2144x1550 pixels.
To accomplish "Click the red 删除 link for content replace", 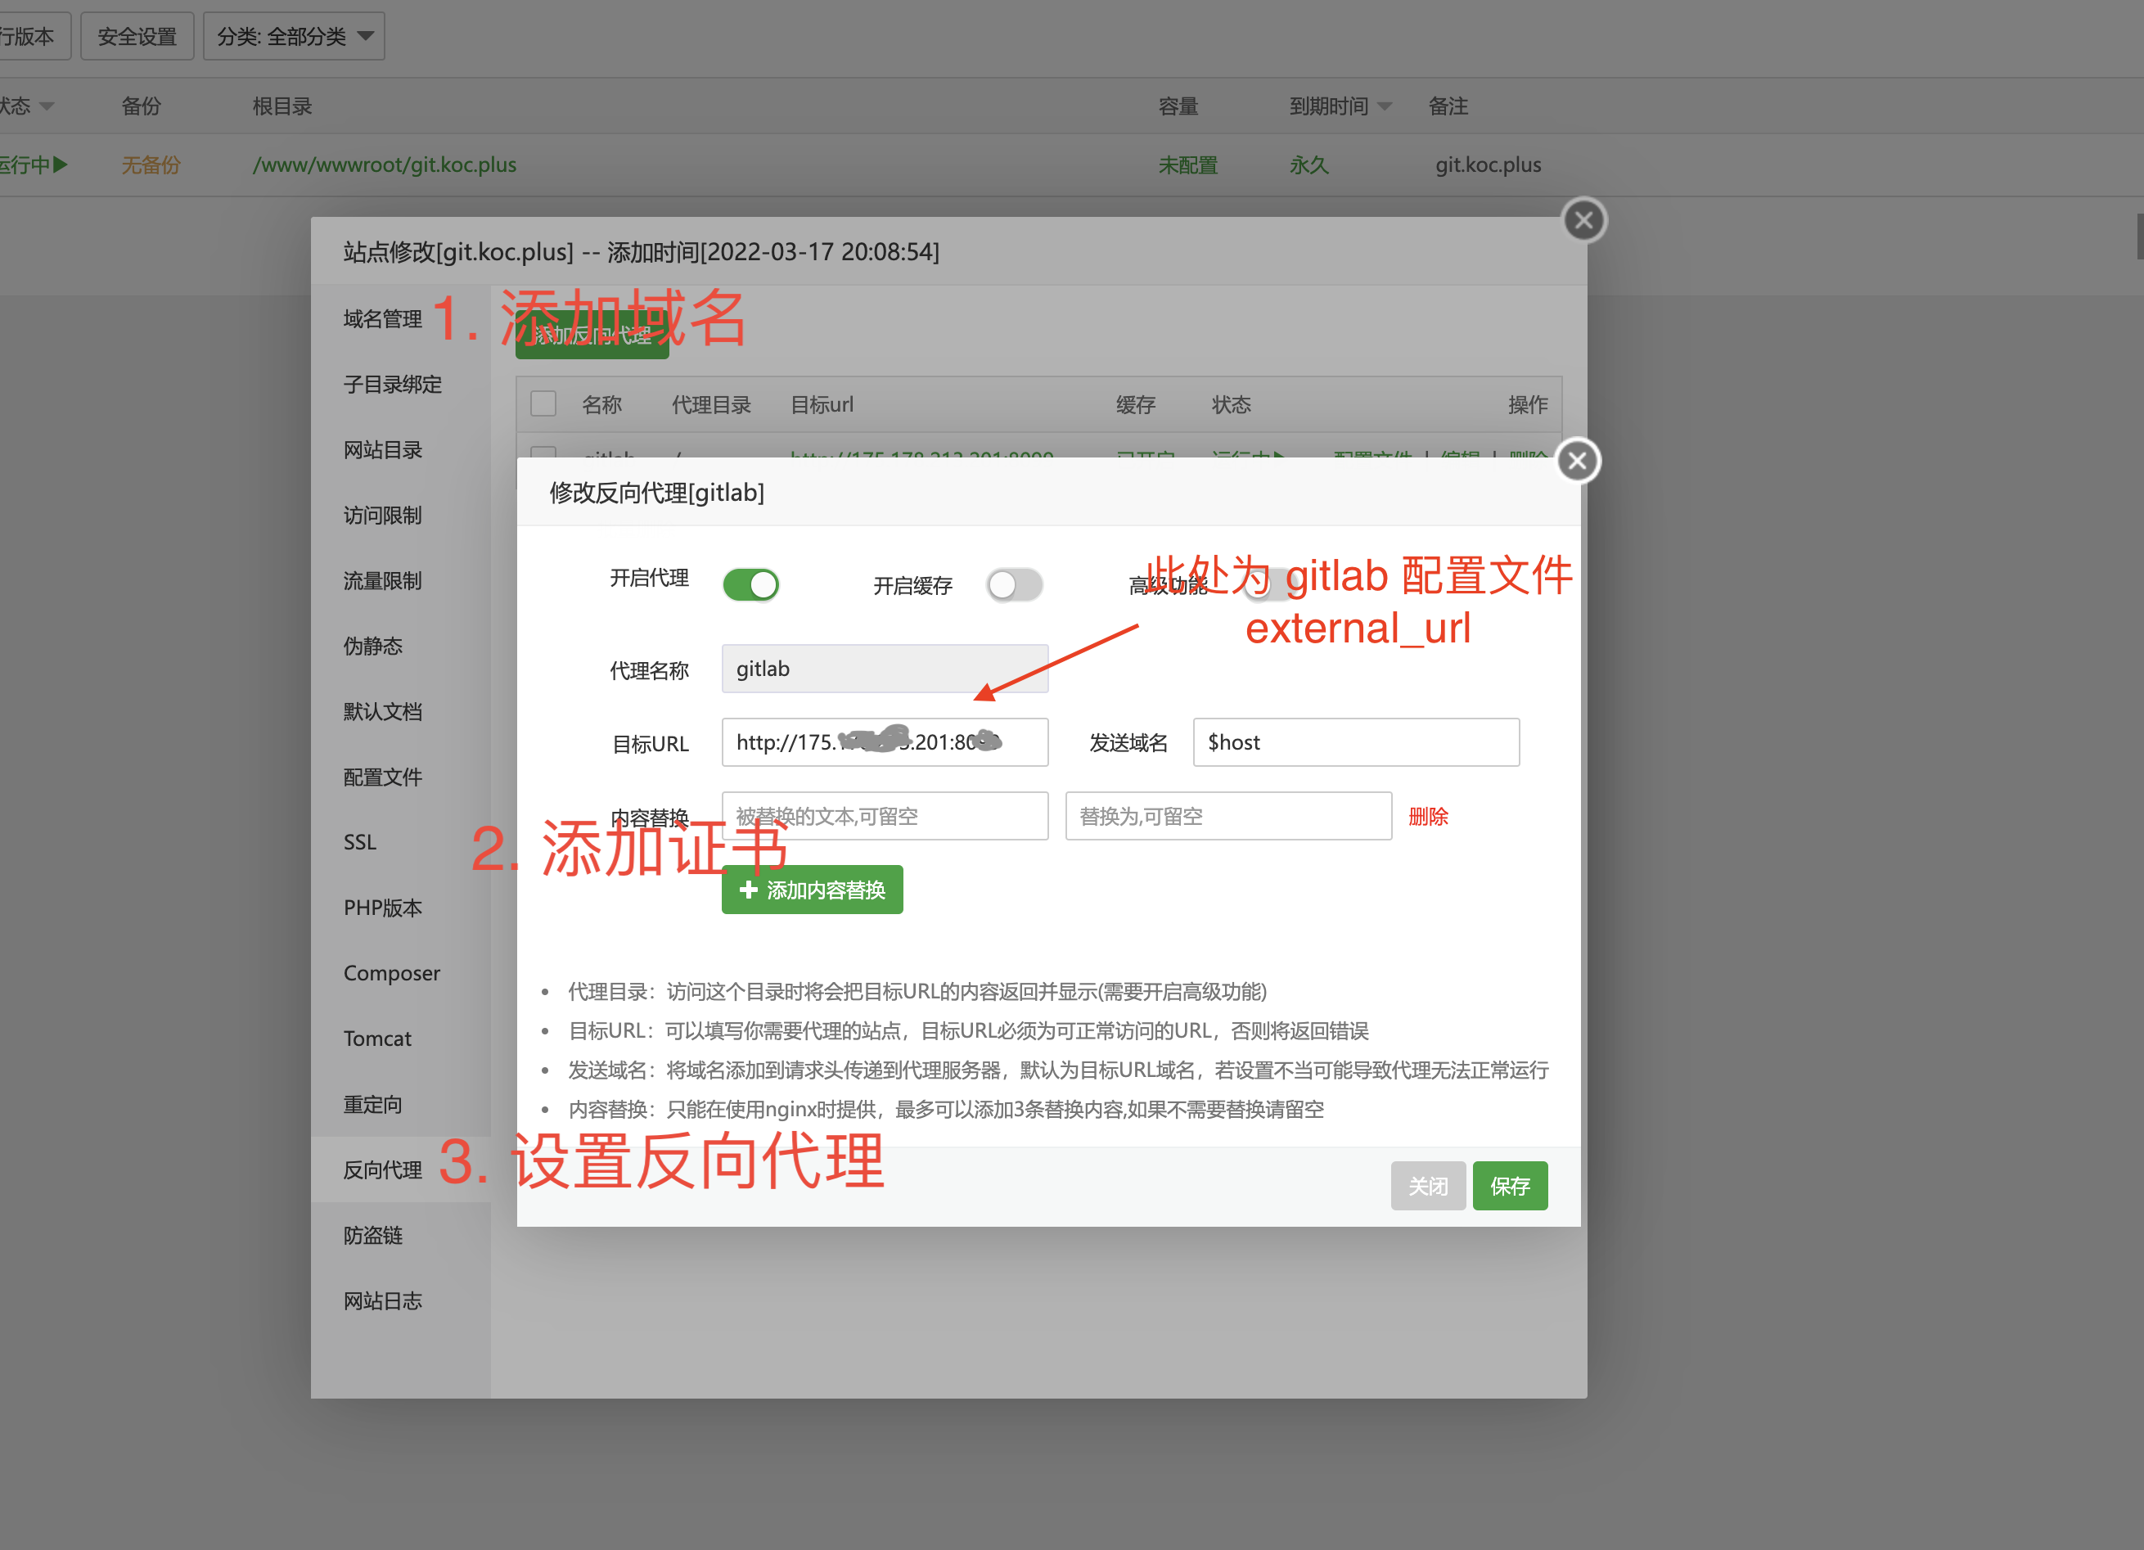I will coord(1427,817).
